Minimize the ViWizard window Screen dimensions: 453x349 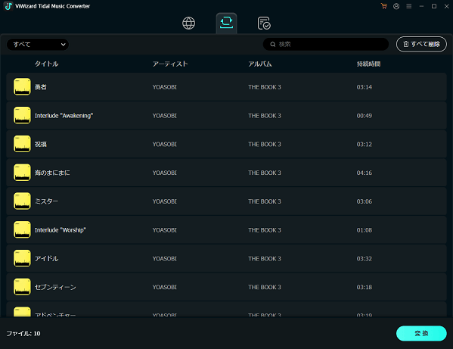pos(421,6)
